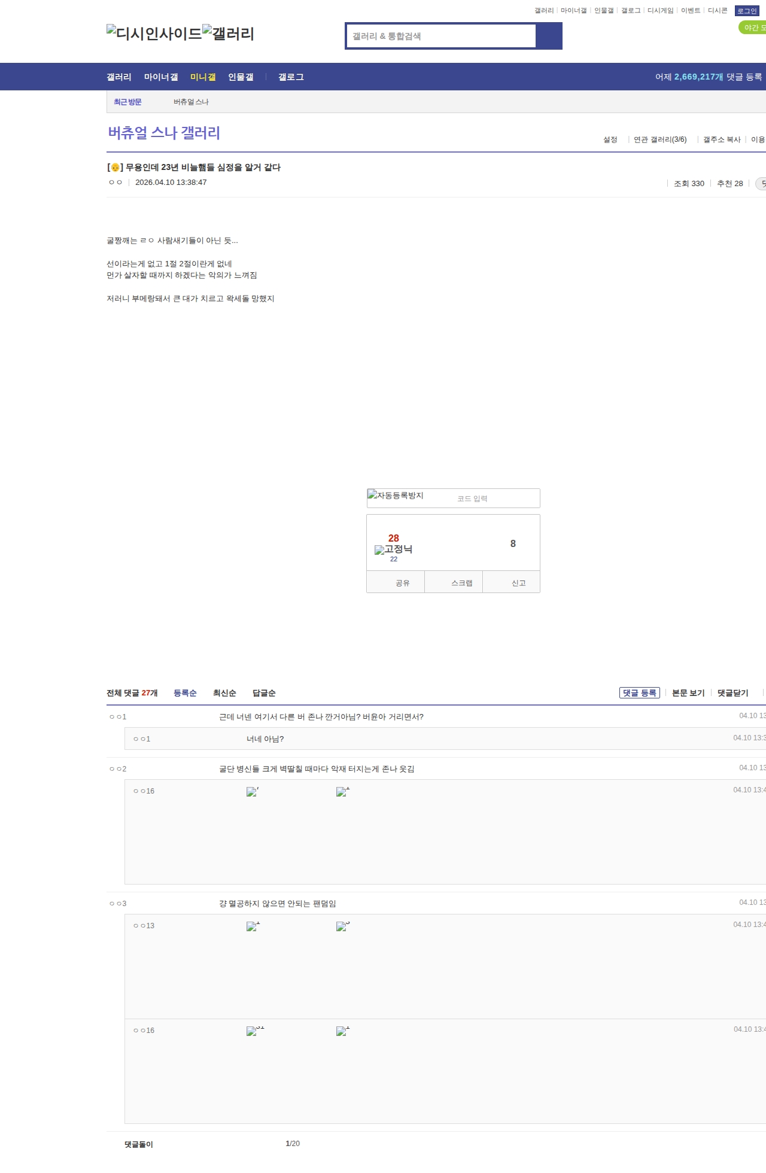The height and width of the screenshot is (1173, 766).
Task: Click the comment starting 굴단 병신들
Action: (x=317, y=769)
